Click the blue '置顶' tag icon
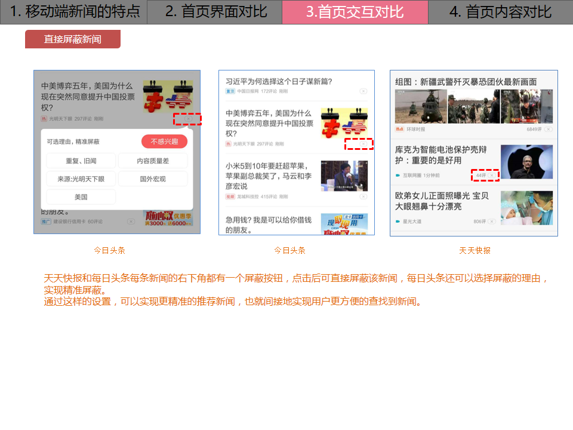This screenshot has width=573, height=430. 230,91
